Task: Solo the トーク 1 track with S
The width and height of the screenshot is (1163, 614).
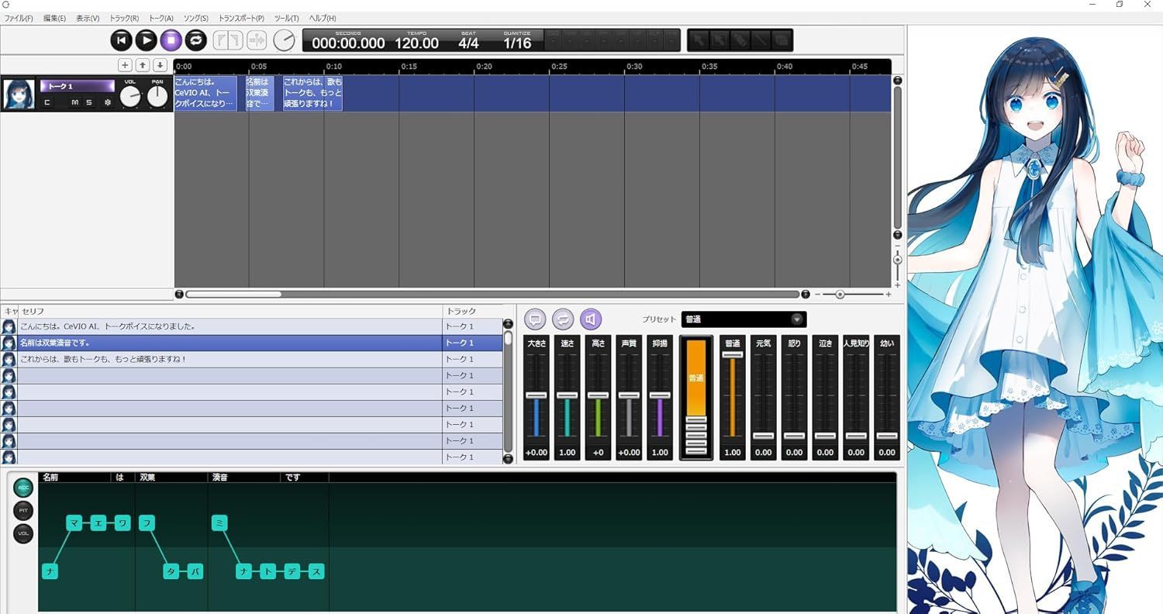Action: (88, 102)
